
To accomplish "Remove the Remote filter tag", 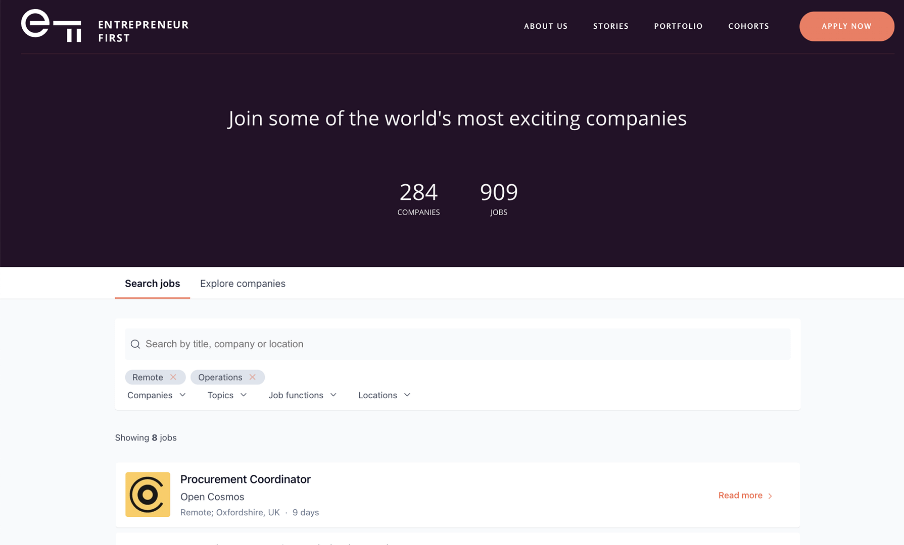I will [x=173, y=377].
